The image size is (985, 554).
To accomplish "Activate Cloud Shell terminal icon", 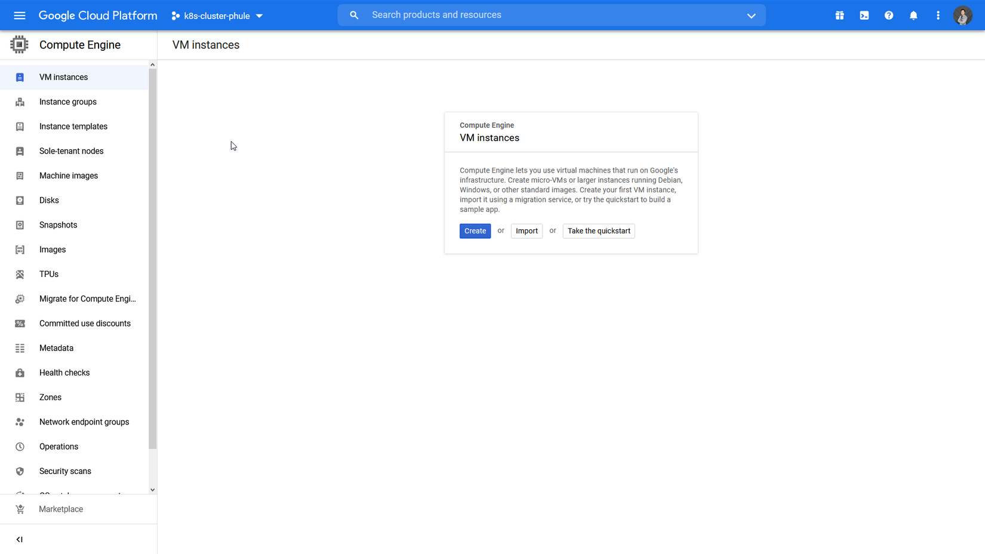I will pyautogui.click(x=864, y=16).
